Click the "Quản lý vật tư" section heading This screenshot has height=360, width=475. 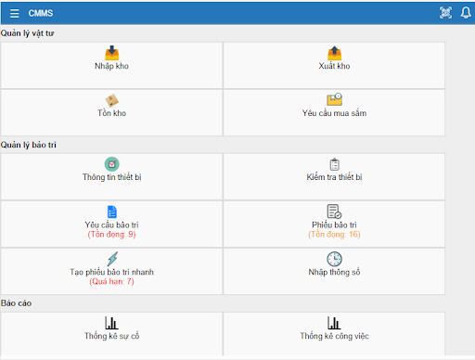pyautogui.click(x=27, y=33)
